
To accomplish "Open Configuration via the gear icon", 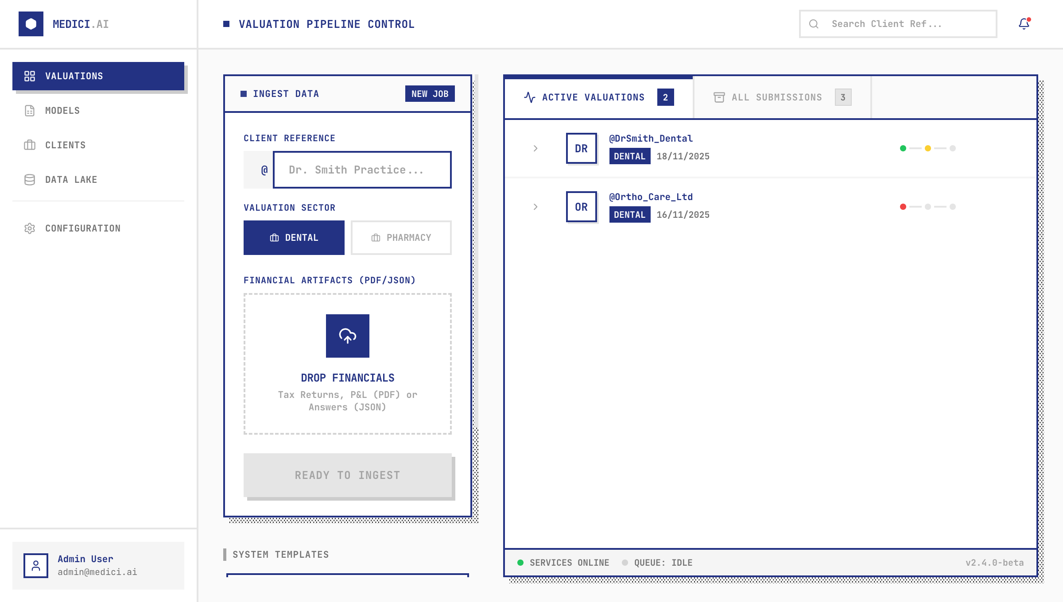I will pos(30,228).
